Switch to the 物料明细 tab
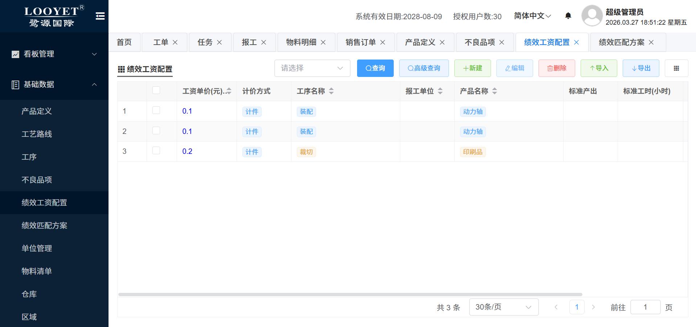Image resolution: width=696 pixels, height=327 pixels. [301, 42]
